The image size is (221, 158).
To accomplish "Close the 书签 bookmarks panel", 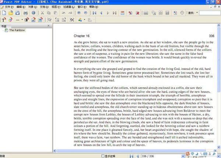I will tap(48, 26).
